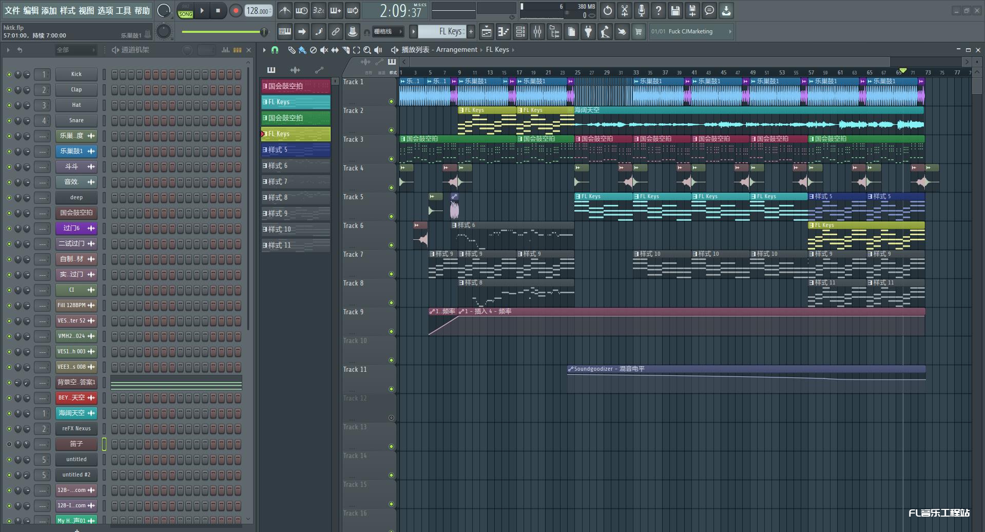Image resolution: width=985 pixels, height=532 pixels.
Task: Open the playlist options menu arrow
Action: (264, 50)
